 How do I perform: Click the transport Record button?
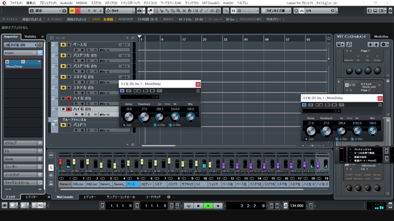(x=218, y=206)
